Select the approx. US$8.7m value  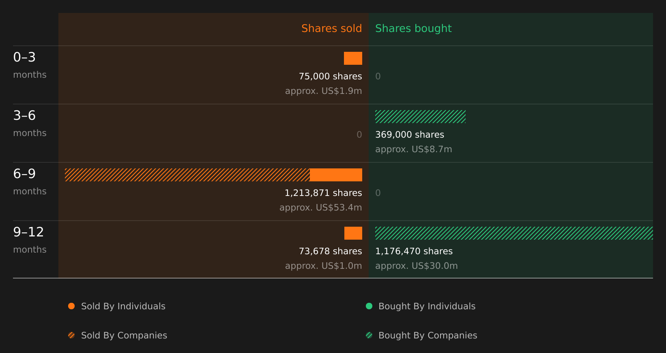click(x=413, y=149)
